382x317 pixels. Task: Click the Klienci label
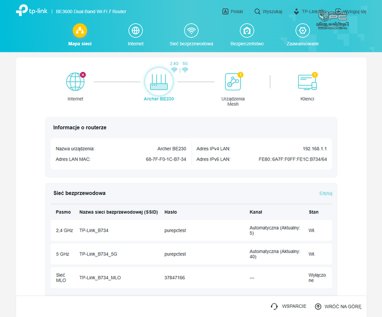tap(307, 99)
